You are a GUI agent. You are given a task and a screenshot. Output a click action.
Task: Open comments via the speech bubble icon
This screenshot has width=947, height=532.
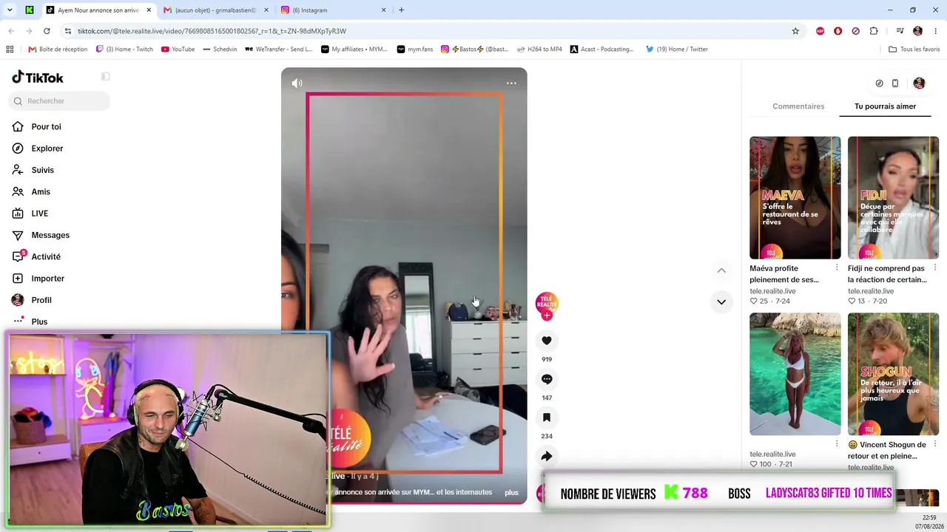click(x=547, y=379)
